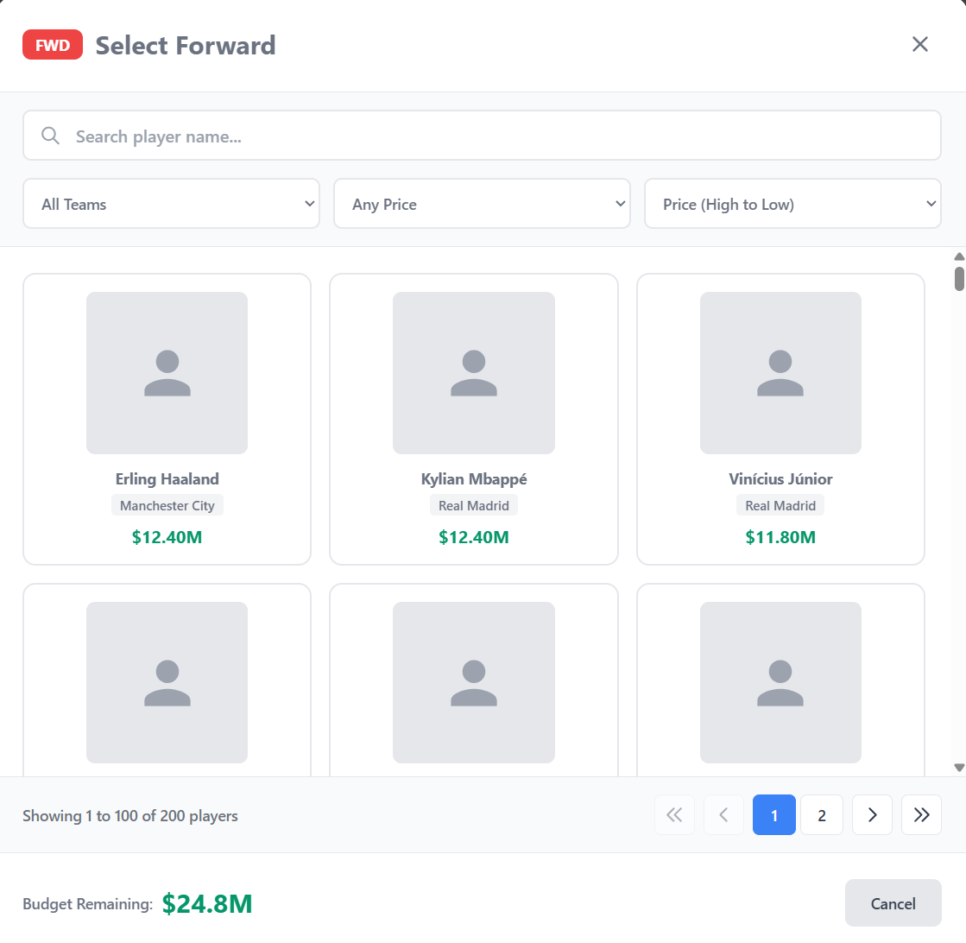Screen dimensions: 966x943
Task: Click the scrollbar up arrow
Action: point(958,256)
